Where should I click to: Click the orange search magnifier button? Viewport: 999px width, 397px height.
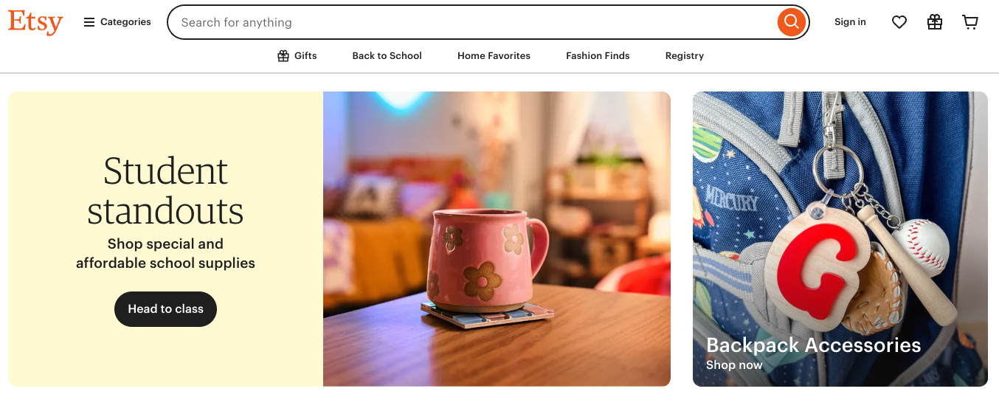pos(791,22)
